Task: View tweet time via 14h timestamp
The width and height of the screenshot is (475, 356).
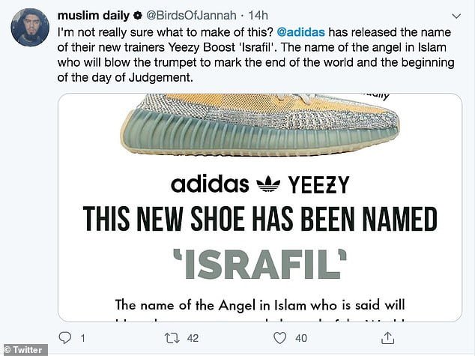Action: 258,16
